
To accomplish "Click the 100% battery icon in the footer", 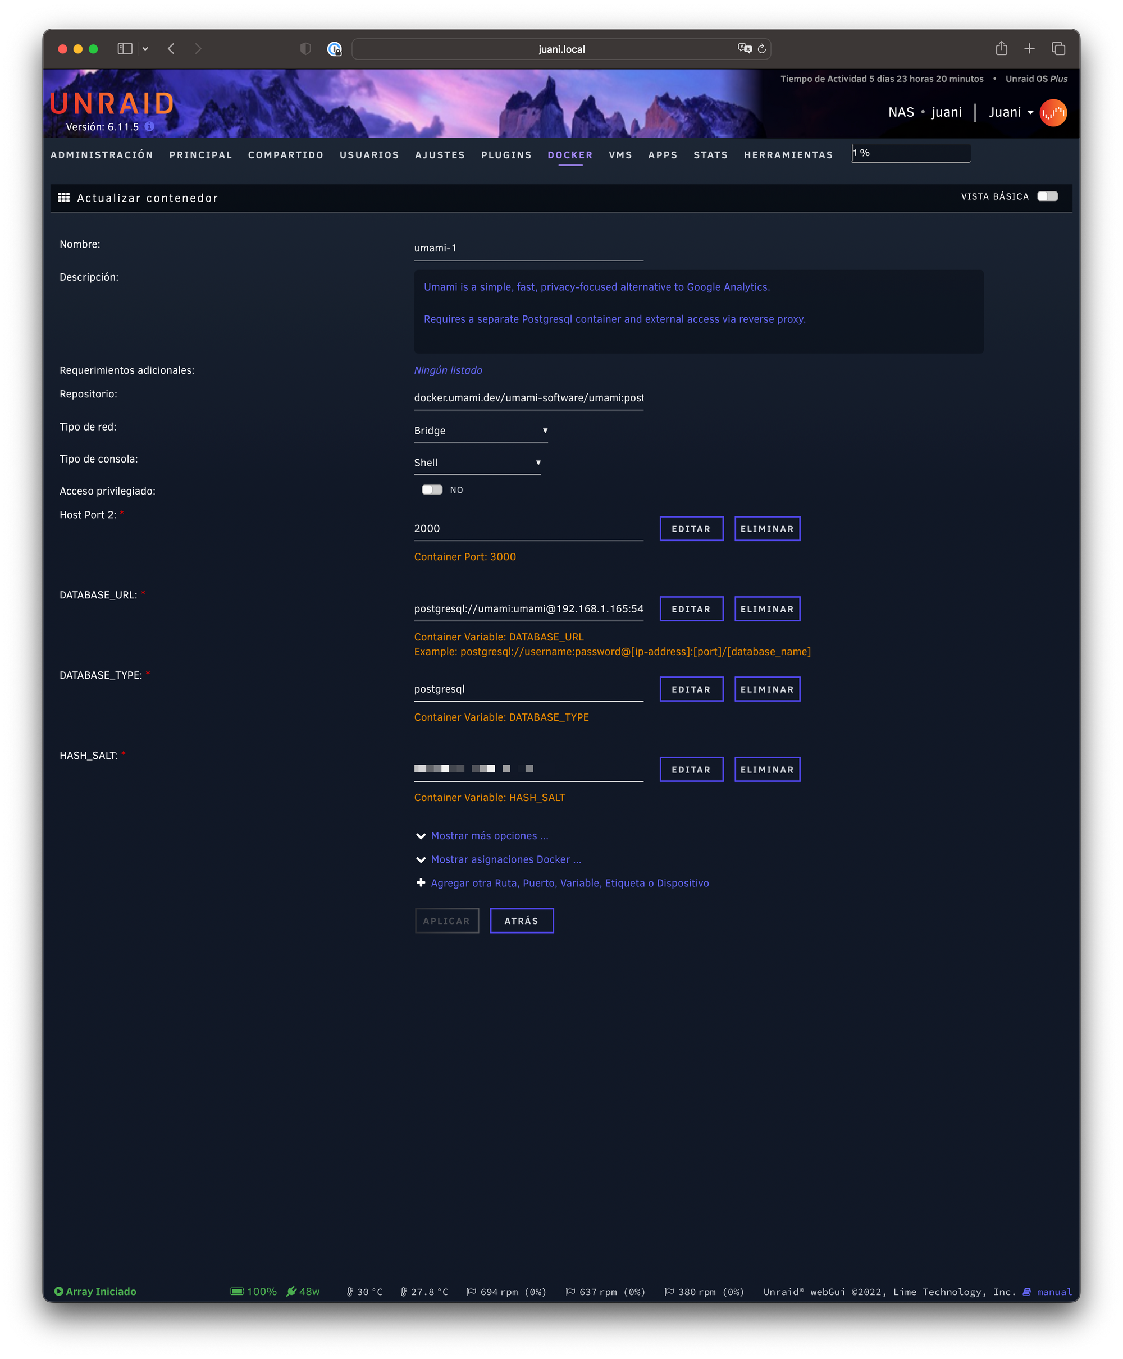I will (237, 1291).
